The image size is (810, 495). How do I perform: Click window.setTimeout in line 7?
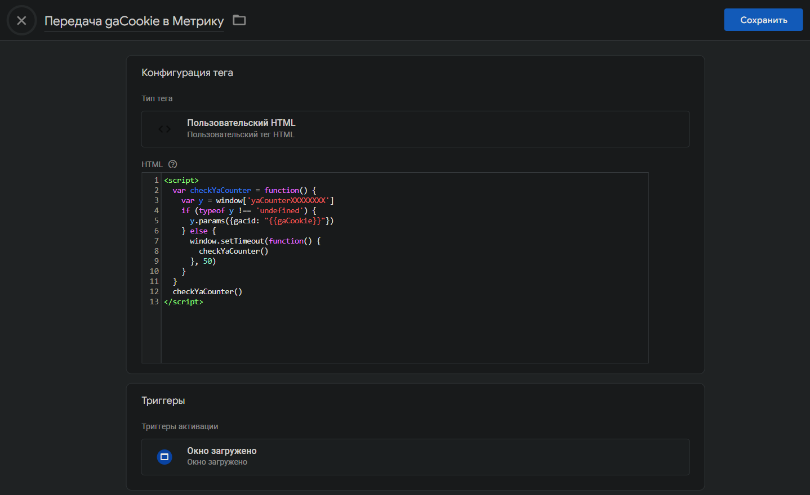click(x=227, y=241)
